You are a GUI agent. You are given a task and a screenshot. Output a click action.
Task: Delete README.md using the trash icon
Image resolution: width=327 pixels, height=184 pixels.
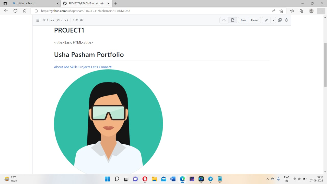coord(286,20)
